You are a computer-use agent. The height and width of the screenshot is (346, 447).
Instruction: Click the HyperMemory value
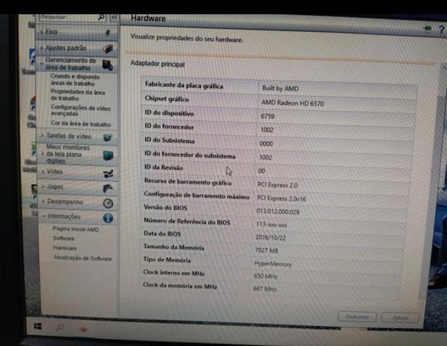[273, 264]
